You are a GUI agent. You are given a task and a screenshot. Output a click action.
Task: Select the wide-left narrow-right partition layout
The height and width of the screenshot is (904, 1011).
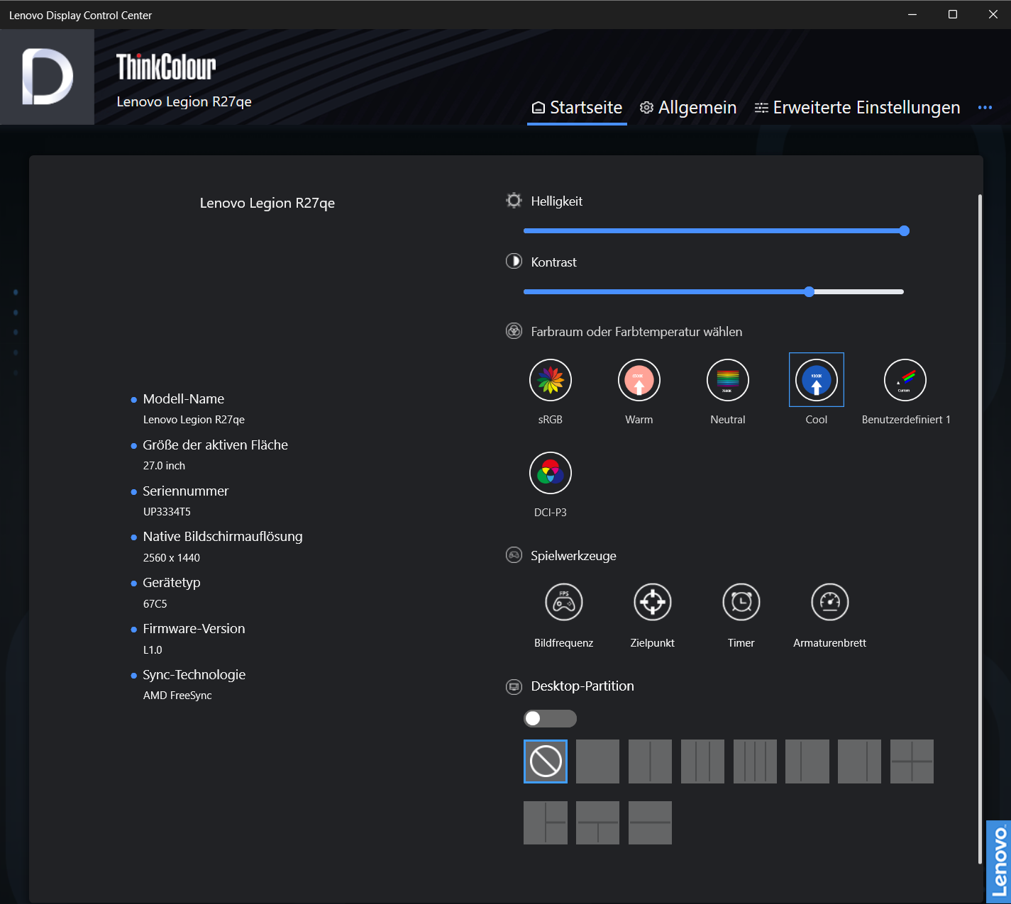(859, 761)
